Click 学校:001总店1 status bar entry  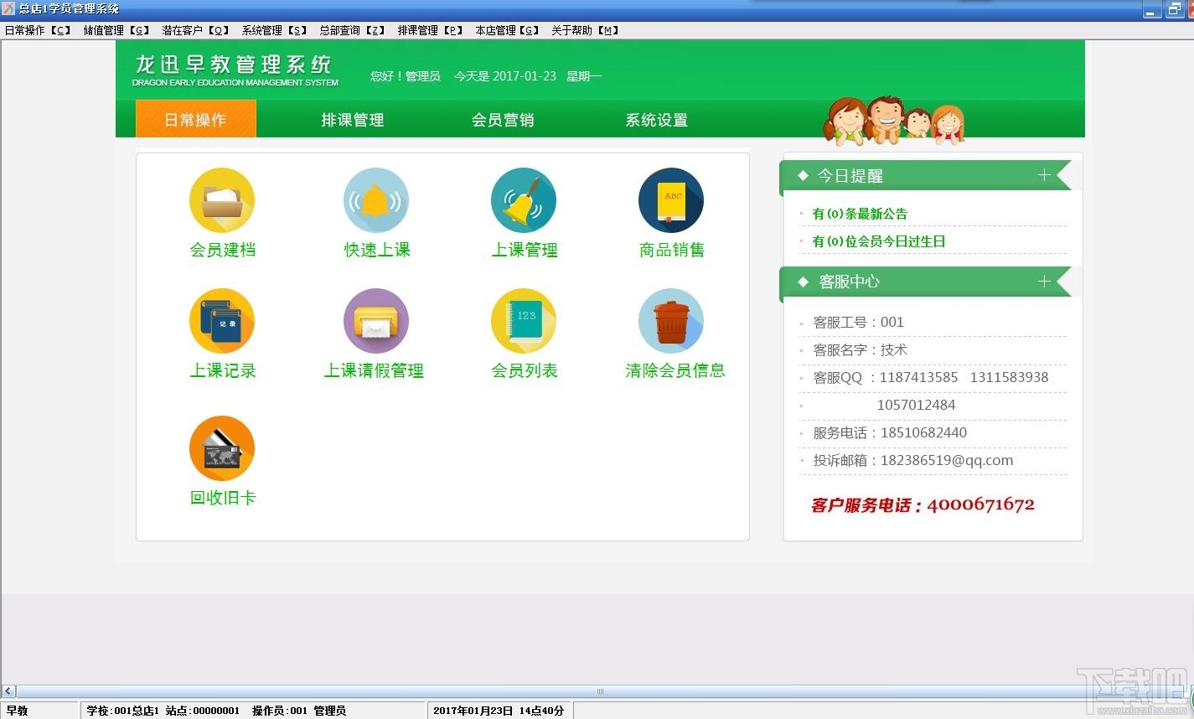[121, 711]
